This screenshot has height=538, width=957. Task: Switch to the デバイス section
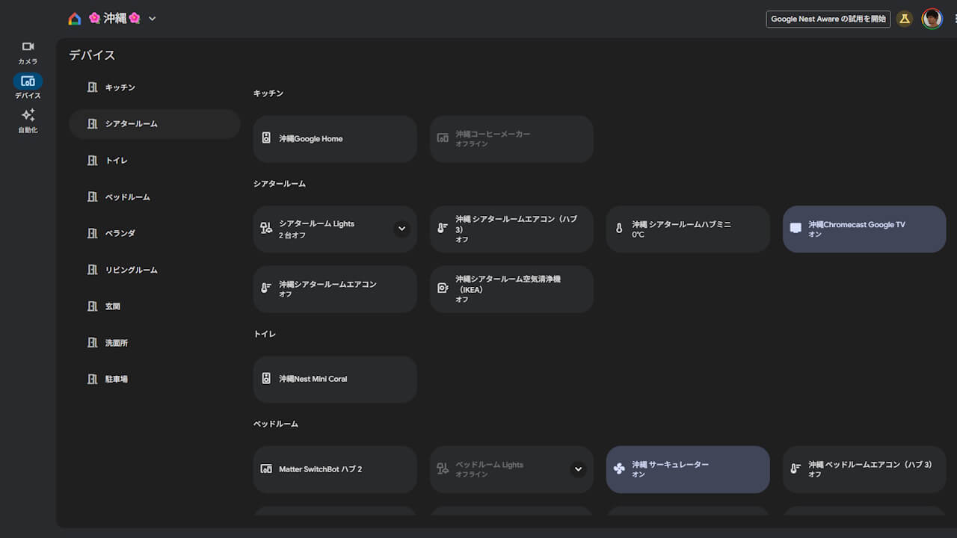tap(28, 87)
